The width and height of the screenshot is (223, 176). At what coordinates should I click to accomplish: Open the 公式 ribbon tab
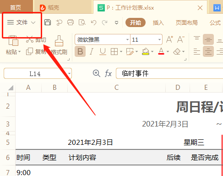215,23
